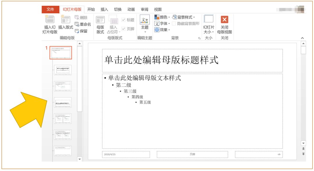Click the Slide Size icon
Image resolution: width=314 pixels, height=171 pixels.
(209, 25)
